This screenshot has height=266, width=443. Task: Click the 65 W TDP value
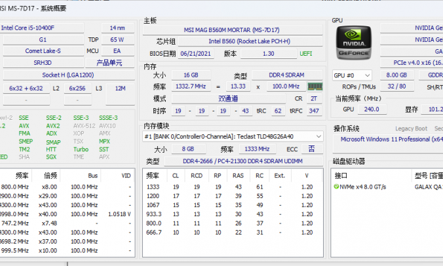pyautogui.click(x=117, y=40)
